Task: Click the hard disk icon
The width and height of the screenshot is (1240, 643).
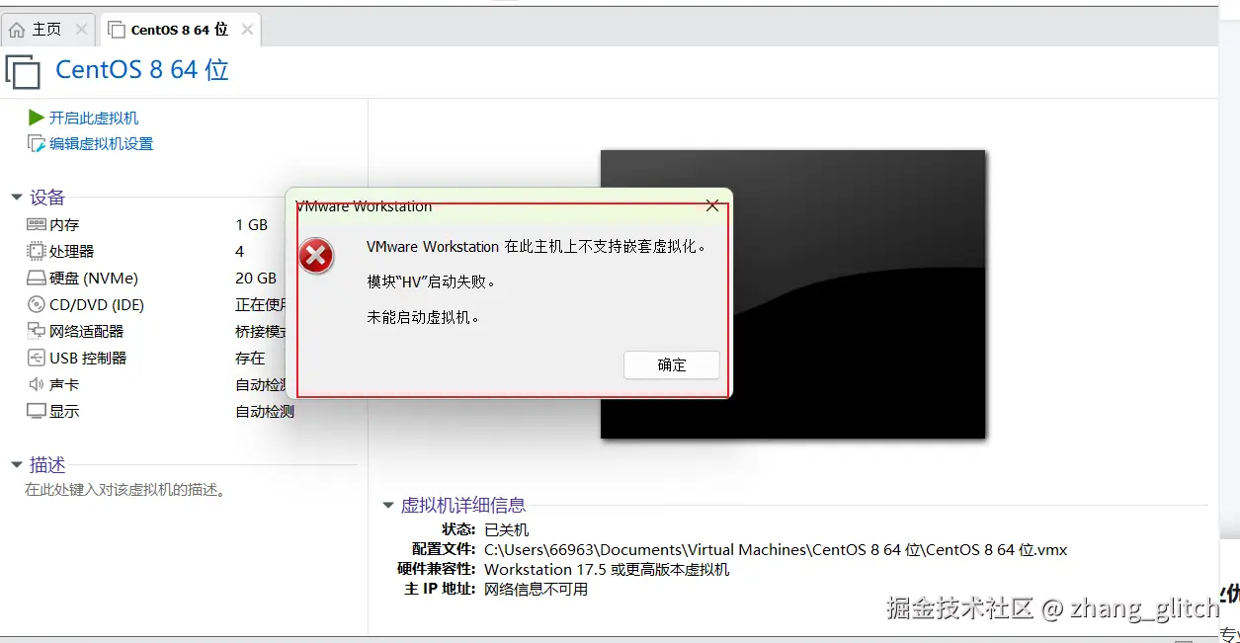Action: pyautogui.click(x=37, y=278)
